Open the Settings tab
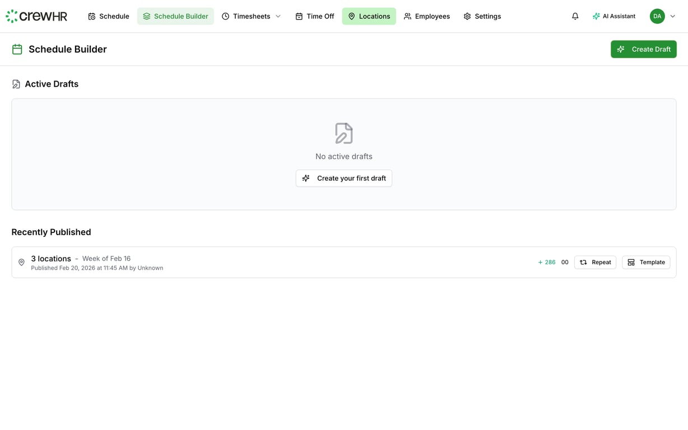This screenshot has height=430, width=688. pos(482,16)
